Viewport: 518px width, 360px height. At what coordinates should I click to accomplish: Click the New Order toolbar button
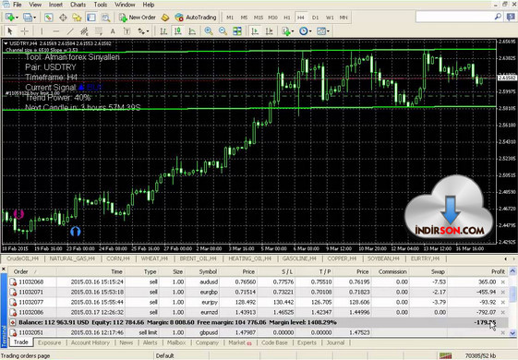(137, 18)
